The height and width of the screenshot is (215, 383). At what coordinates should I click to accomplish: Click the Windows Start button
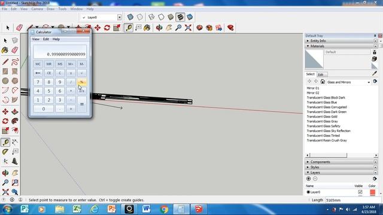(x=7, y=209)
